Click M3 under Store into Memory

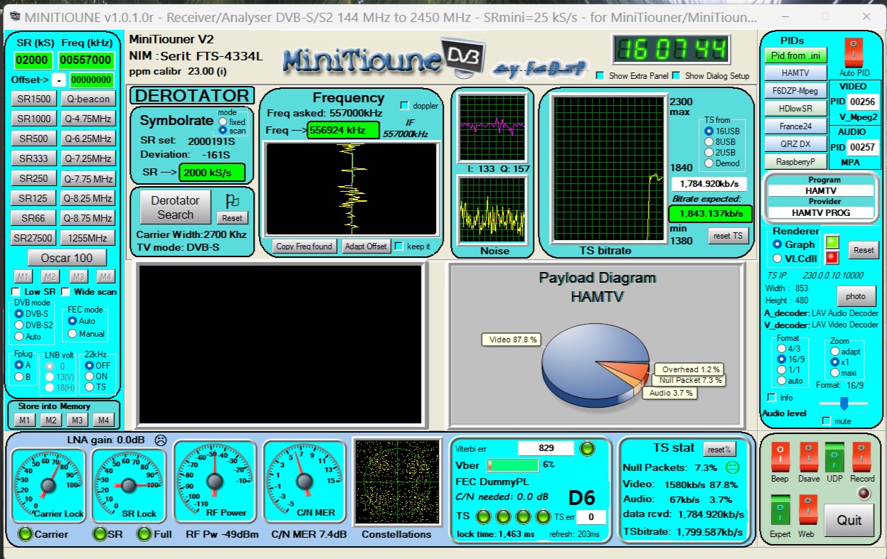coord(78,420)
